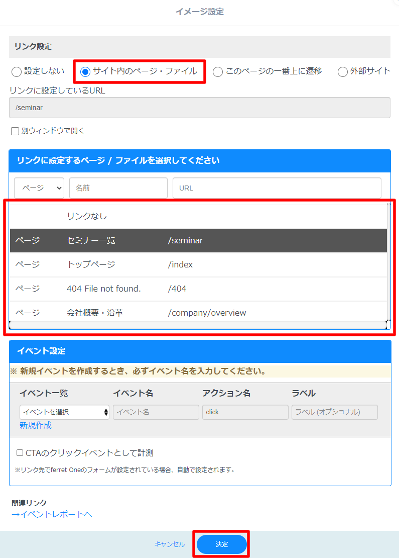Click the /company/overview URL cell
This screenshot has width=399, height=558.
point(207,313)
